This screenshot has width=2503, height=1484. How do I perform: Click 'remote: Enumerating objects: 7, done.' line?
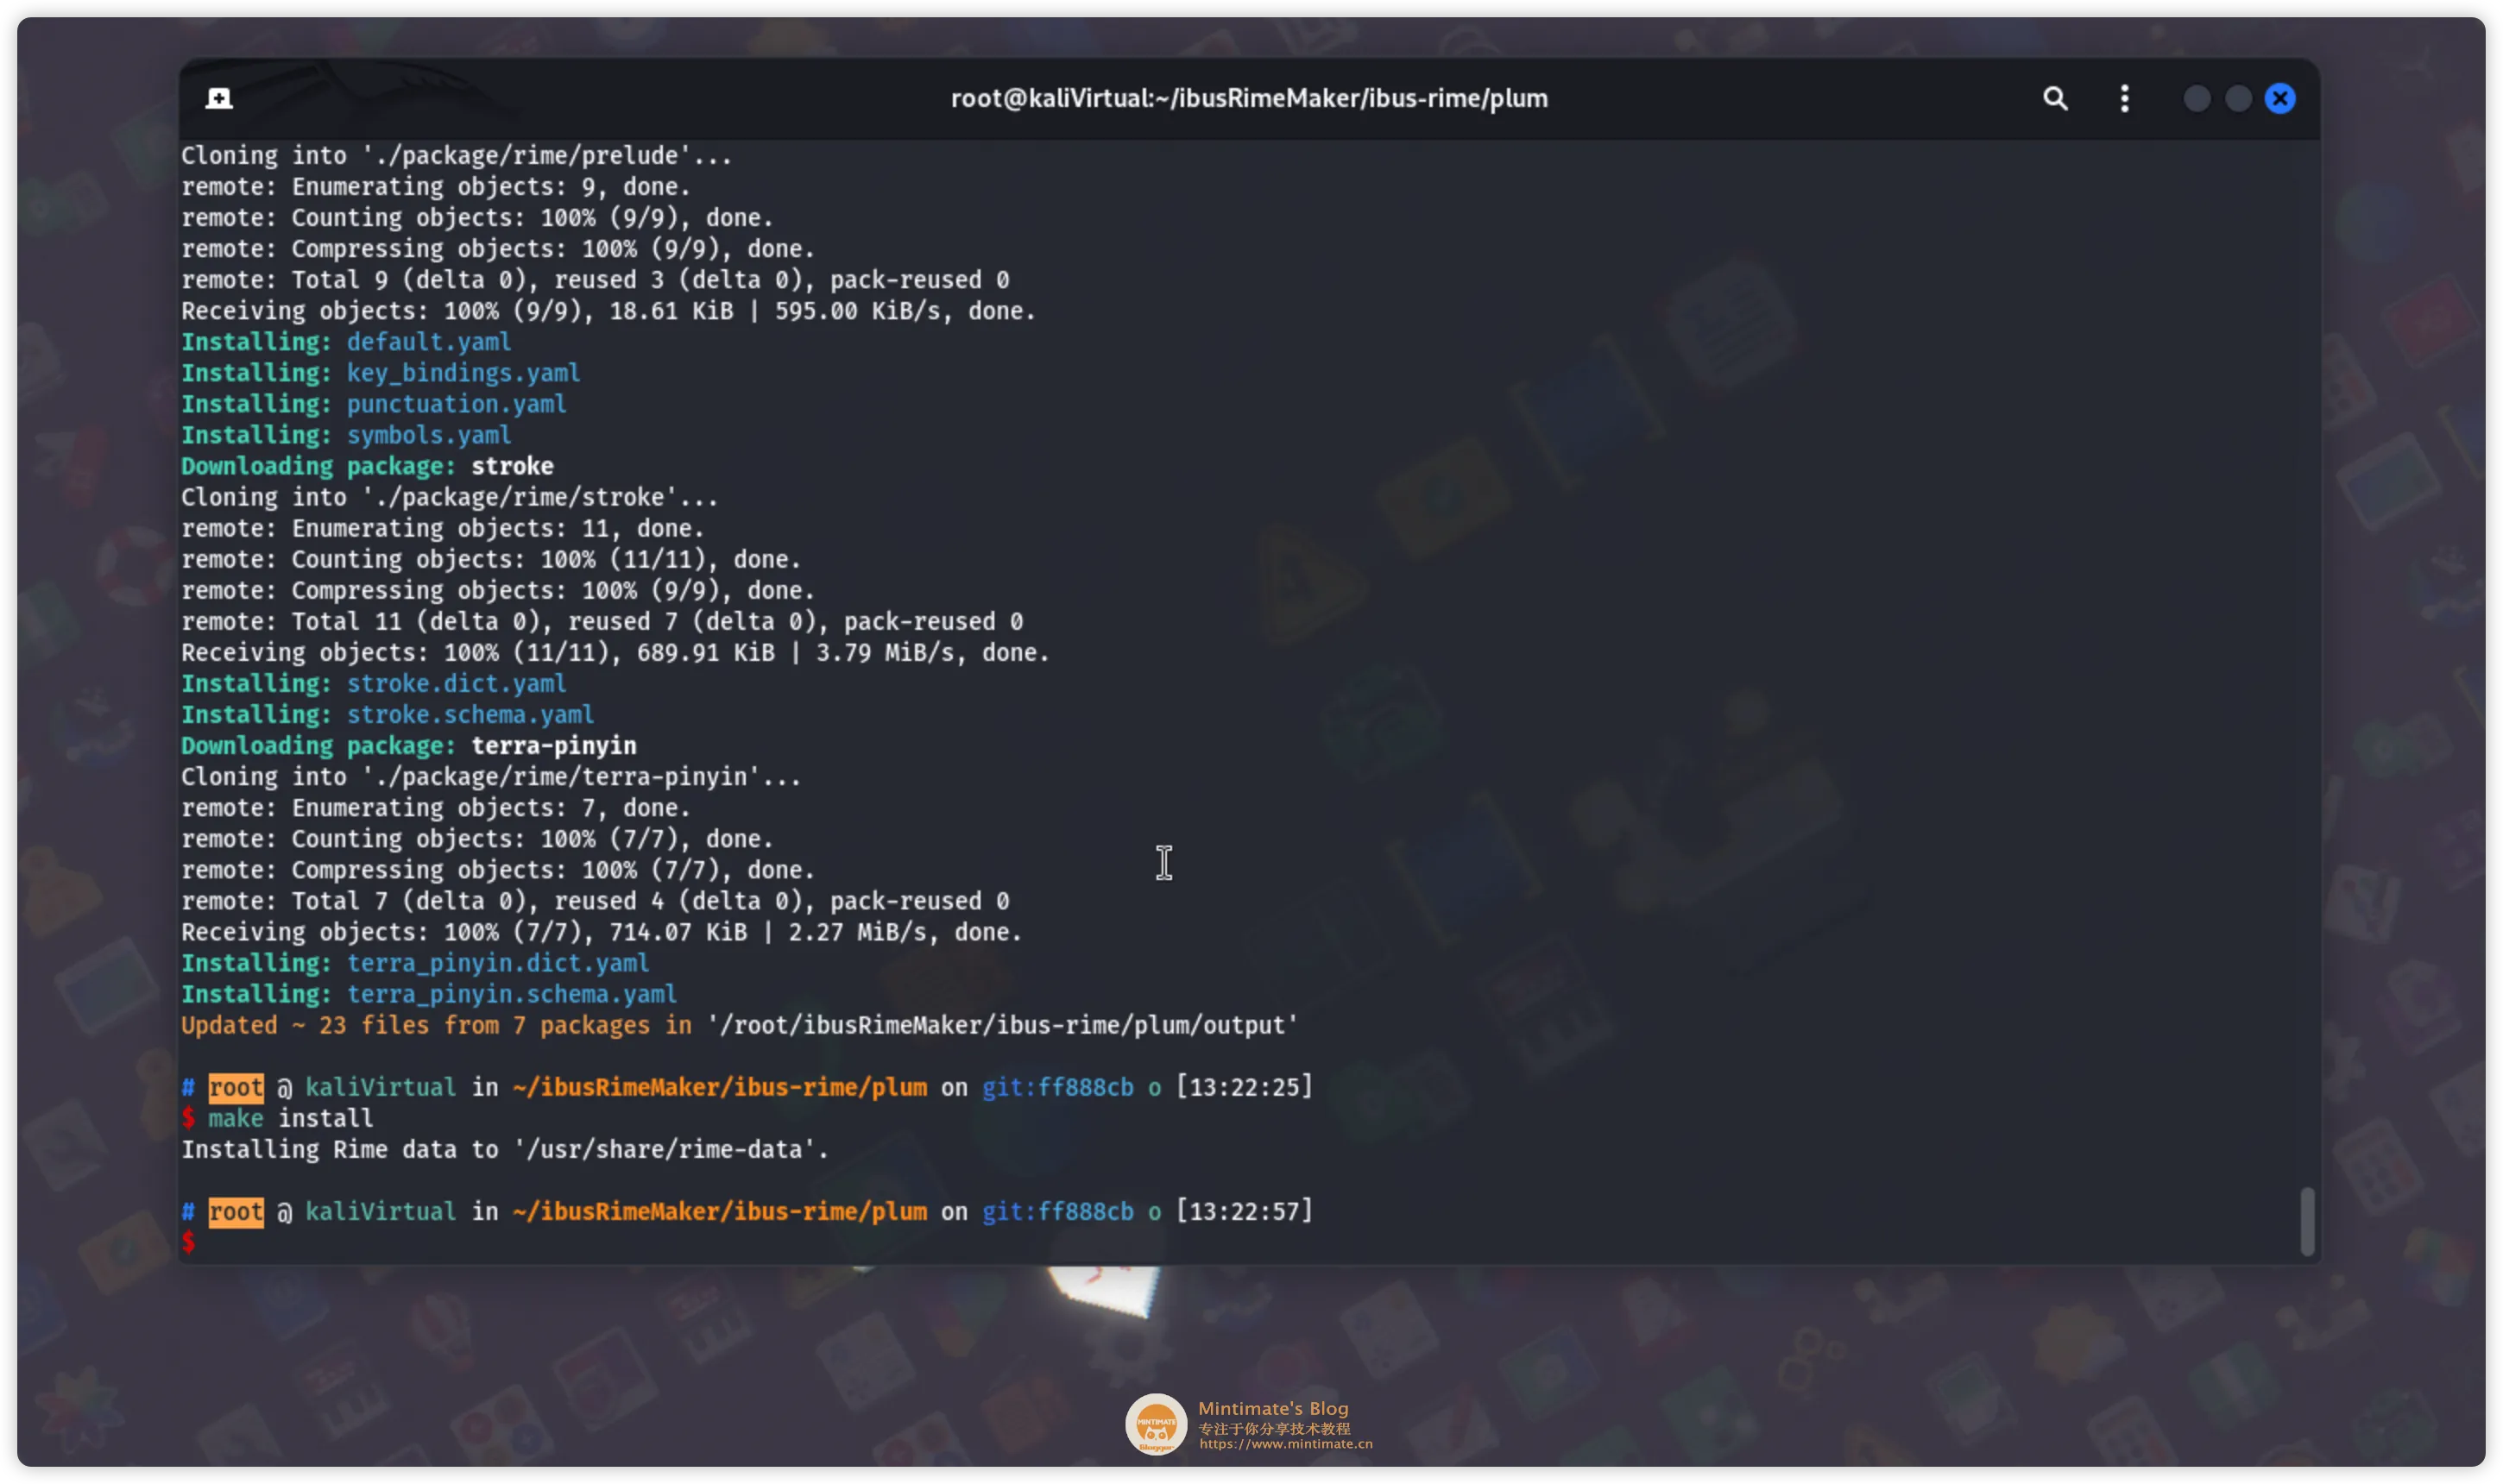coord(435,807)
